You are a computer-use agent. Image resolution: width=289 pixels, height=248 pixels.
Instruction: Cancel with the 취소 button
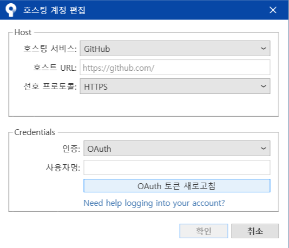pos(255,231)
